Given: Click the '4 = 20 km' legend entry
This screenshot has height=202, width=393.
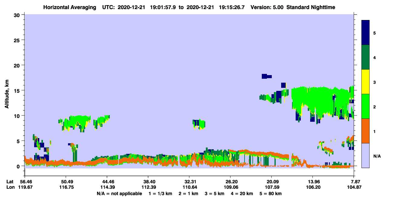Looking at the screenshot, I should 242,194.
